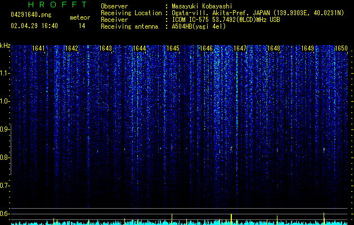Click the Receiving Location label

tap(131, 13)
